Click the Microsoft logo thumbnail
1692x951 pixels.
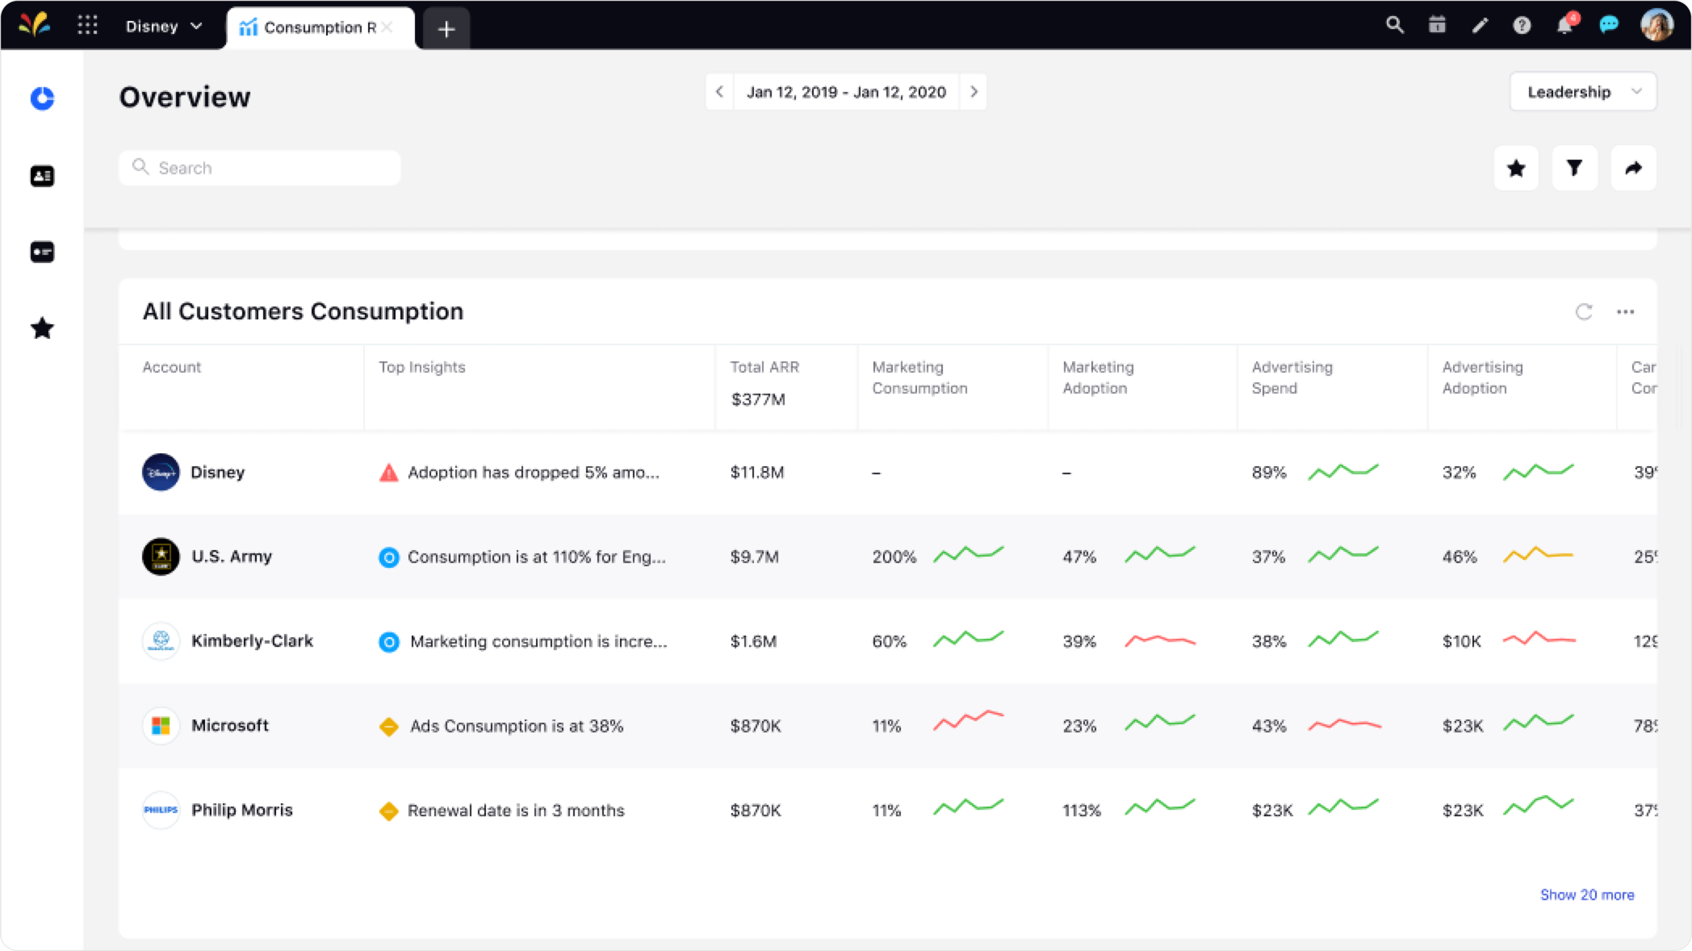click(160, 726)
